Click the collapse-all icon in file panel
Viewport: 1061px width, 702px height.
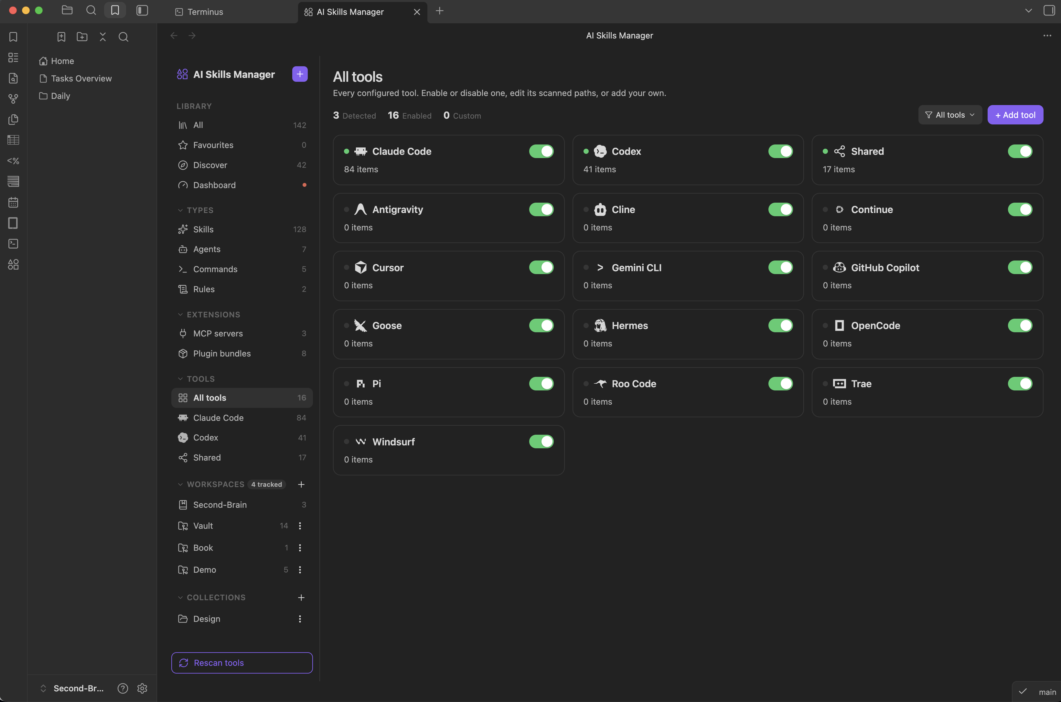pyautogui.click(x=102, y=37)
